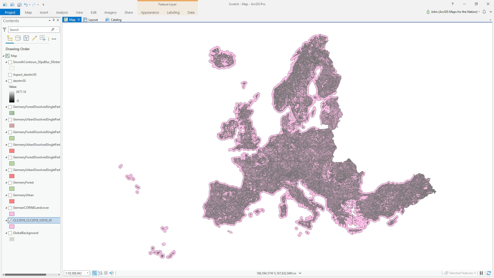Open coordinate display units dropdown
The height and width of the screenshot is (278, 494).
pos(300,273)
